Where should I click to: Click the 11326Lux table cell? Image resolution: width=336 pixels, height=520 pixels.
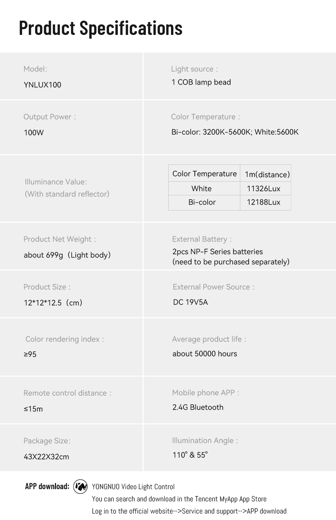point(263,189)
